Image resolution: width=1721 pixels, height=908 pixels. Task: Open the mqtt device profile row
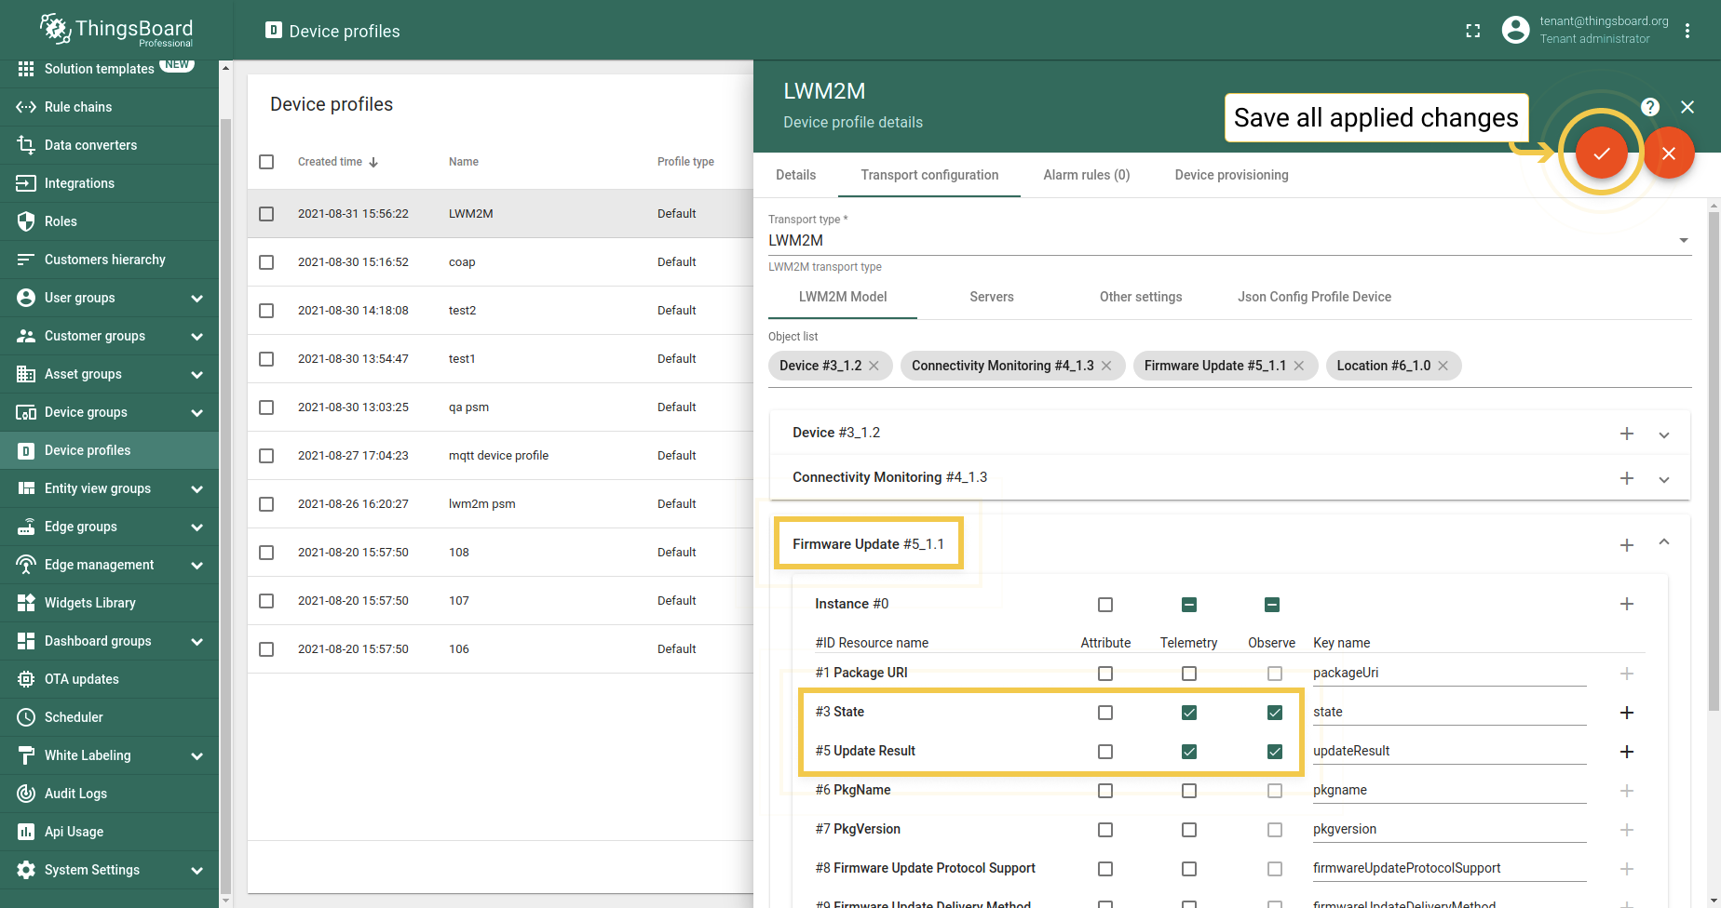pos(500,456)
